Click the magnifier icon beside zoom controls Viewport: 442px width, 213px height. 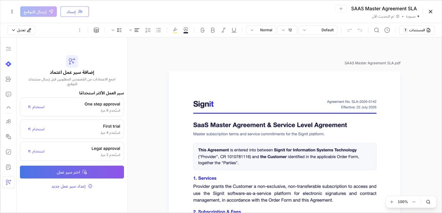(428, 202)
